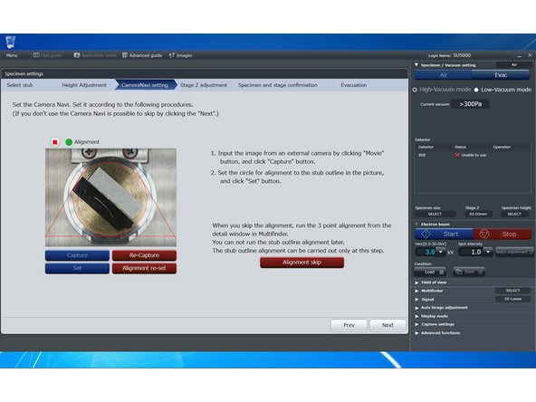Click the Set alignment button
The height and width of the screenshot is (402, 536).
77,268
